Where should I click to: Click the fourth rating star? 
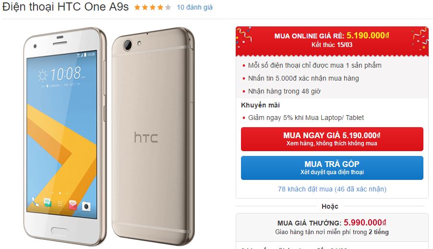pos(160,8)
